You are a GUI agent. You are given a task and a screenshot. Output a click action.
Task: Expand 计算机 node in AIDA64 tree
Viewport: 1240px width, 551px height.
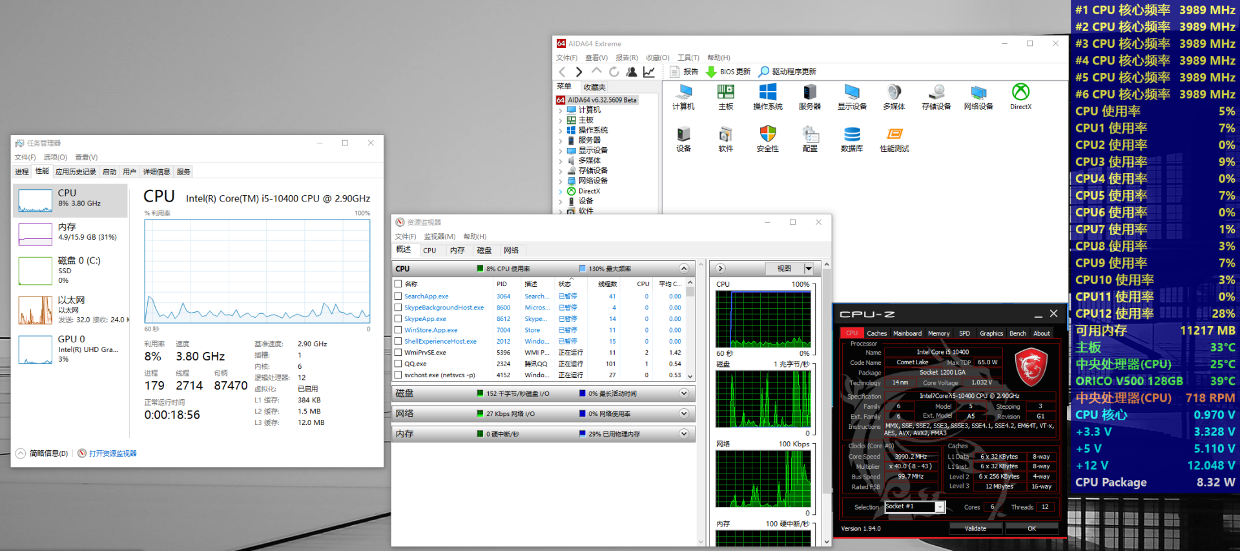click(560, 110)
